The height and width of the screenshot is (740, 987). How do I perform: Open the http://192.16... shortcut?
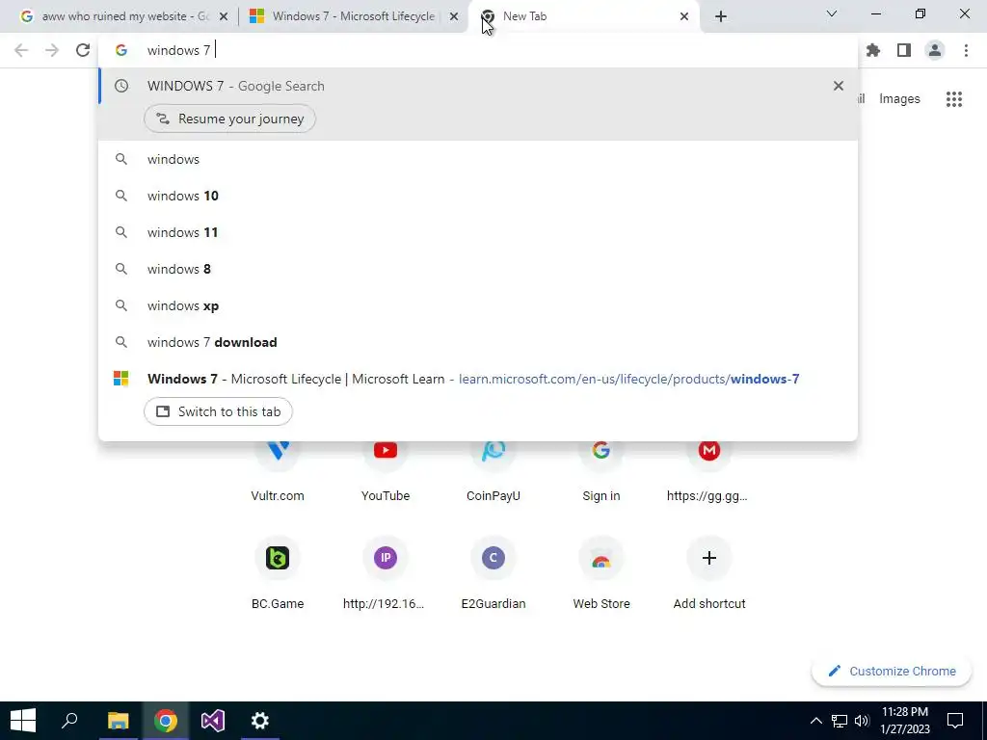386,572
